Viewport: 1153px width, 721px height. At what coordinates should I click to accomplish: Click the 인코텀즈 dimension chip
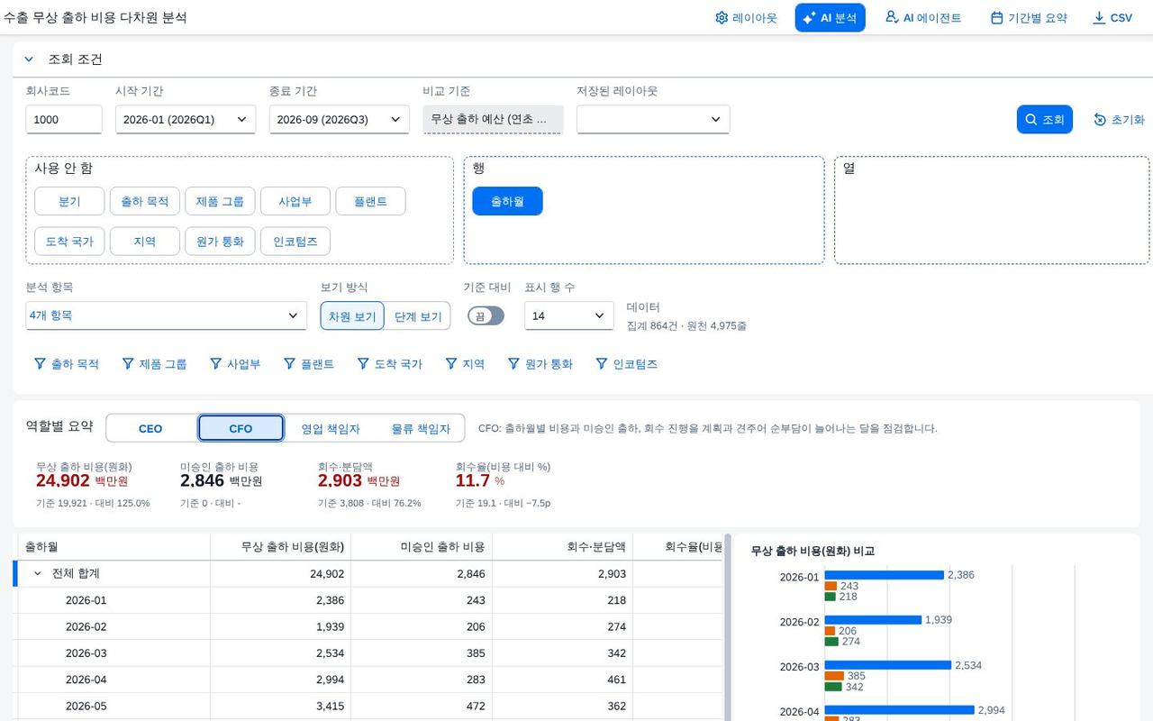click(295, 241)
